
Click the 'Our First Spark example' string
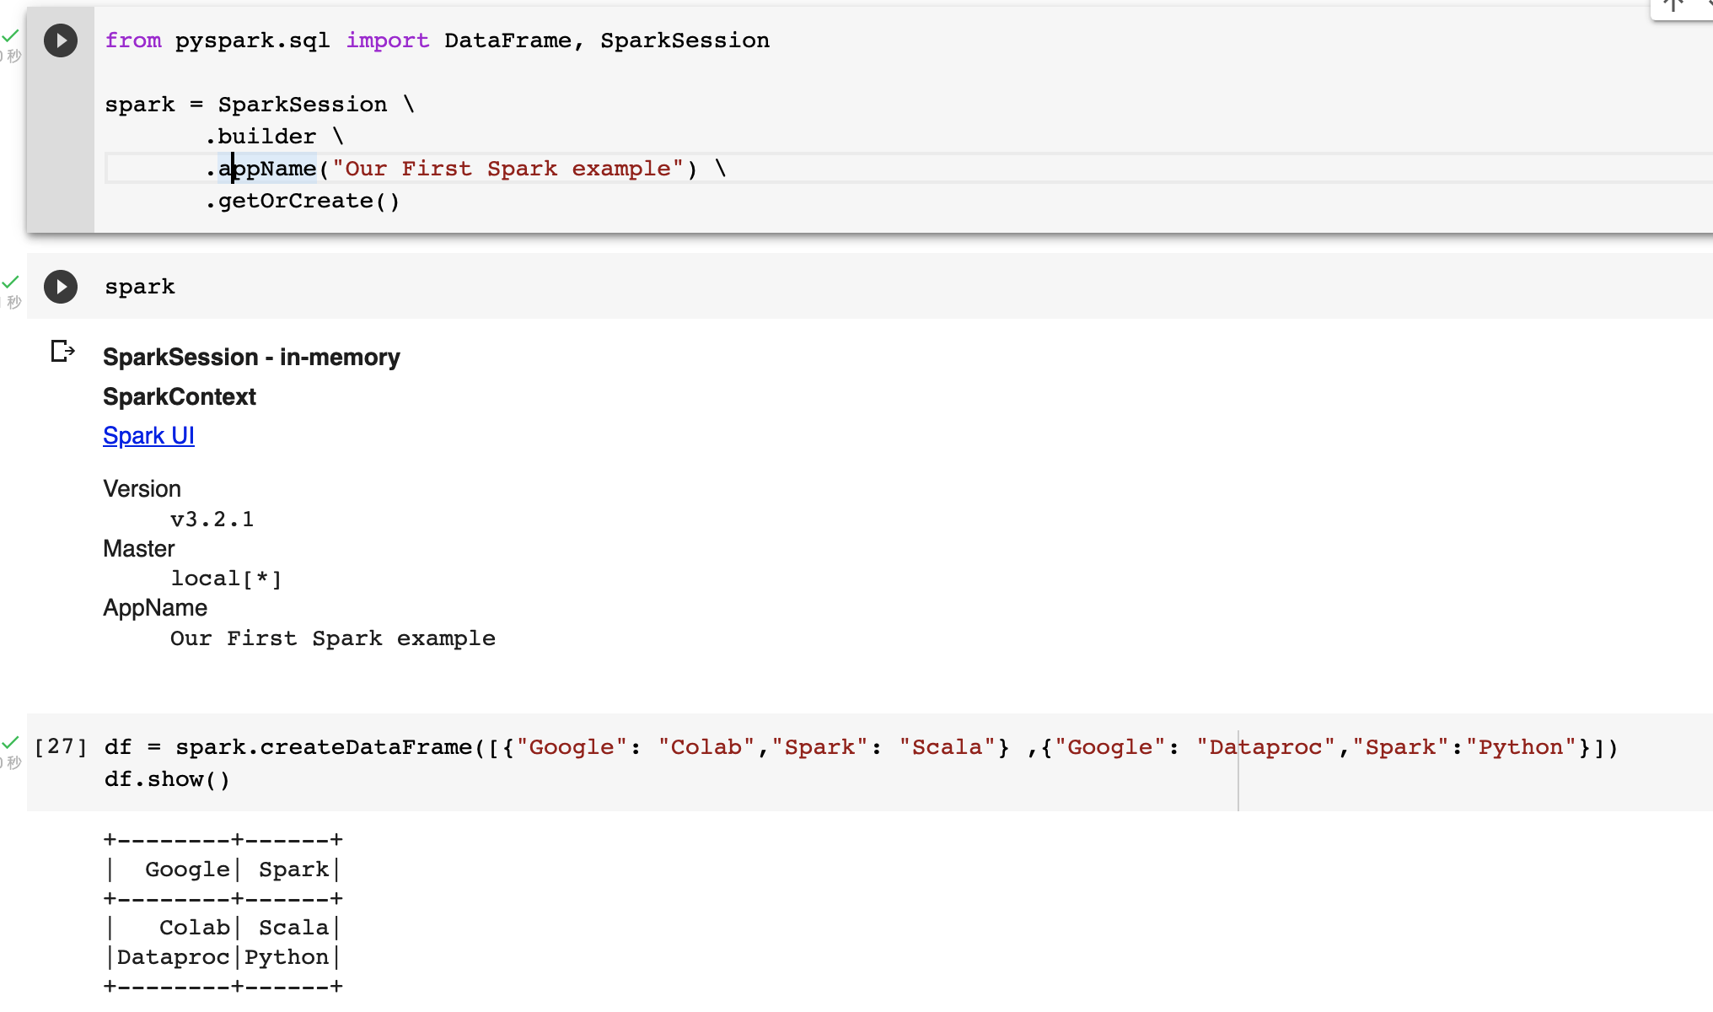[507, 169]
